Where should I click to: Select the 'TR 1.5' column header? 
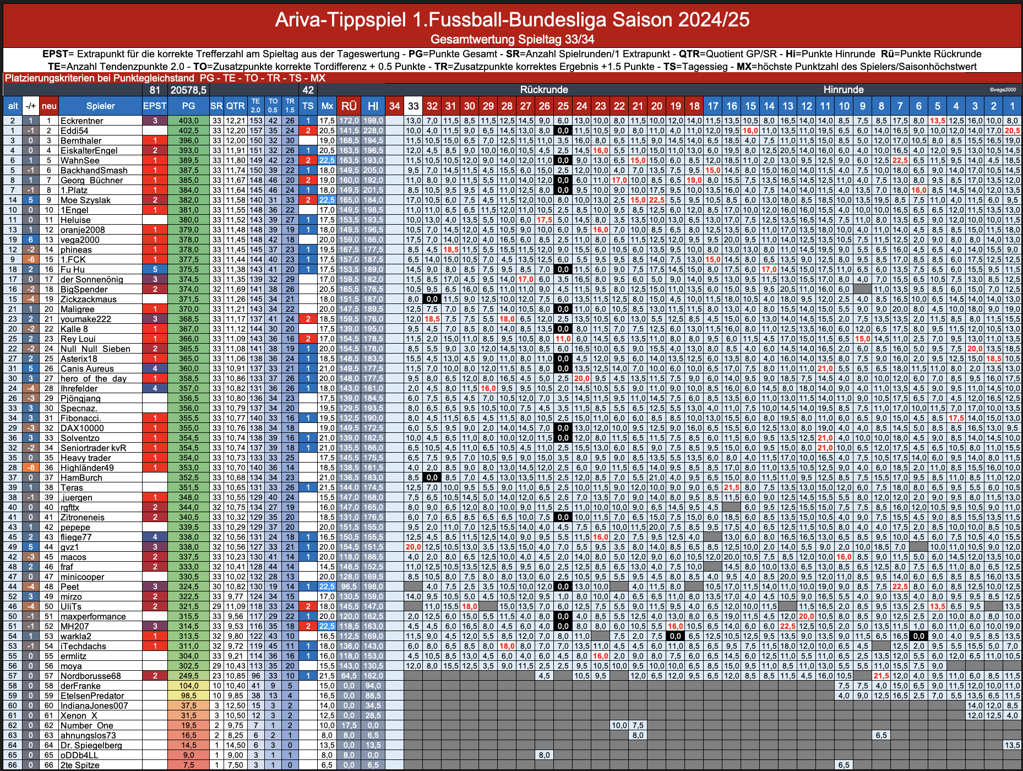(x=290, y=106)
